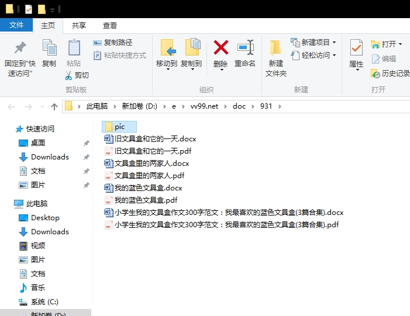Go up one folder level
The width and height of the screenshot is (410, 316).
coord(54,107)
